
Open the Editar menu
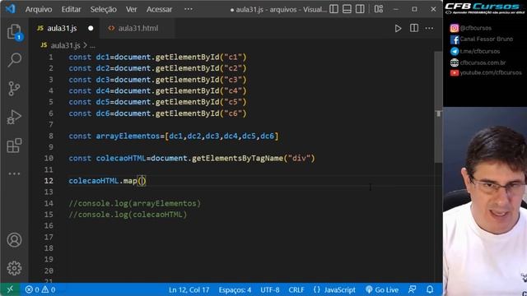71,9
